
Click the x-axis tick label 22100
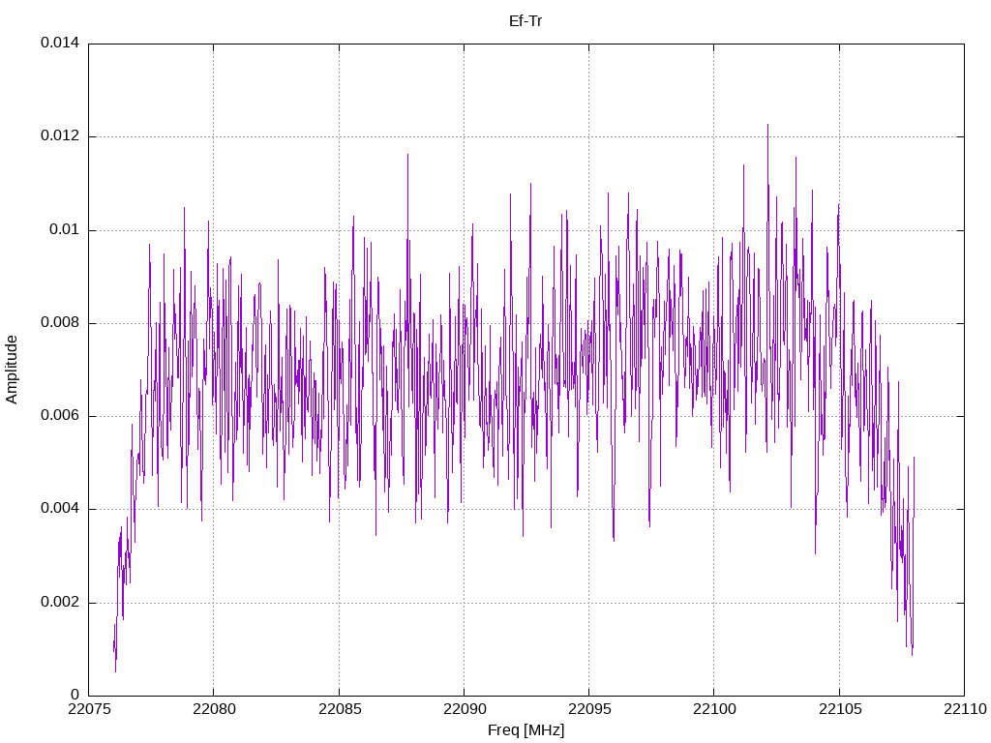[714, 709]
